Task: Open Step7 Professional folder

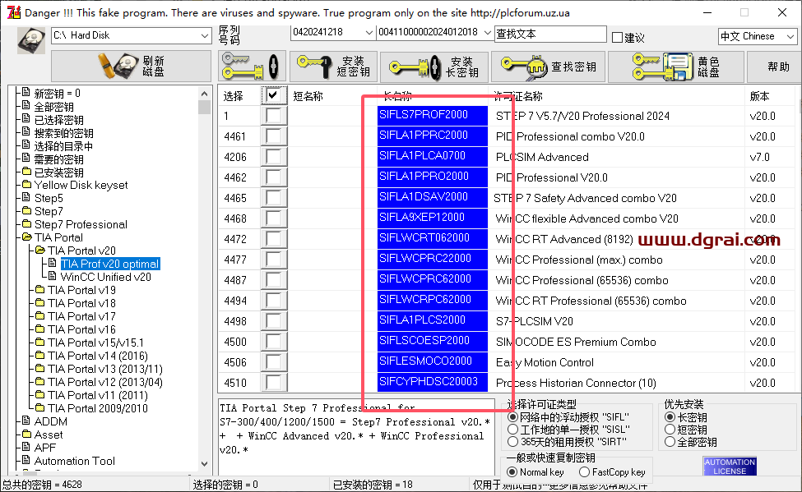Action: [81, 224]
